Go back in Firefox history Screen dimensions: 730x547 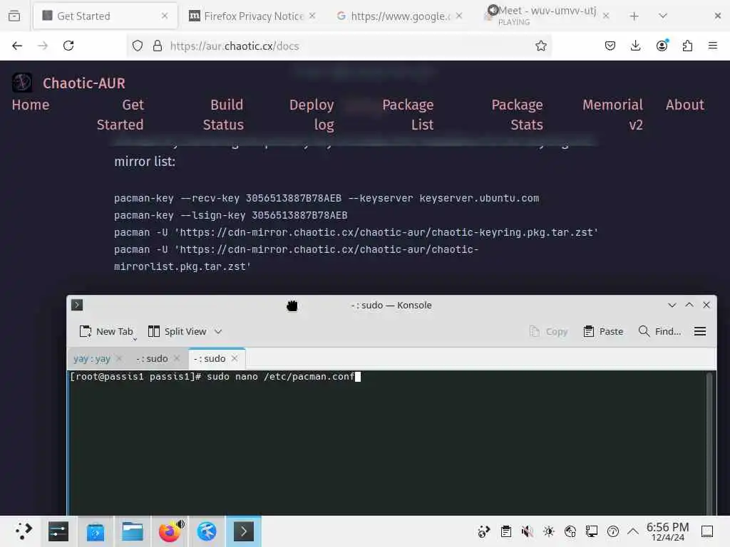[x=17, y=46]
